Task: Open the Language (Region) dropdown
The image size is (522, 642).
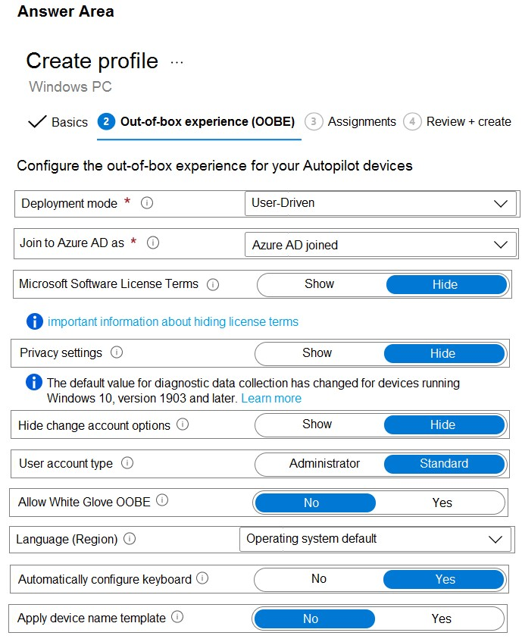Action: tap(374, 539)
